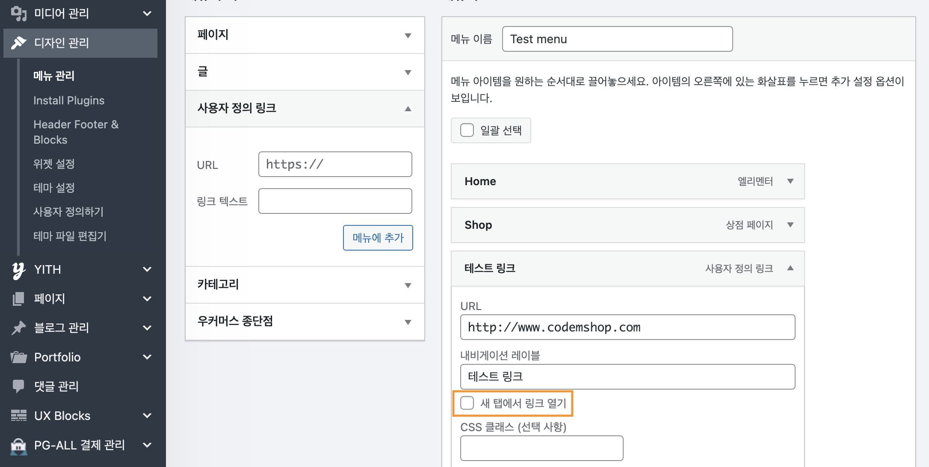
Task: Click the 페이지 pages icon in sidebar
Action: coord(19,299)
